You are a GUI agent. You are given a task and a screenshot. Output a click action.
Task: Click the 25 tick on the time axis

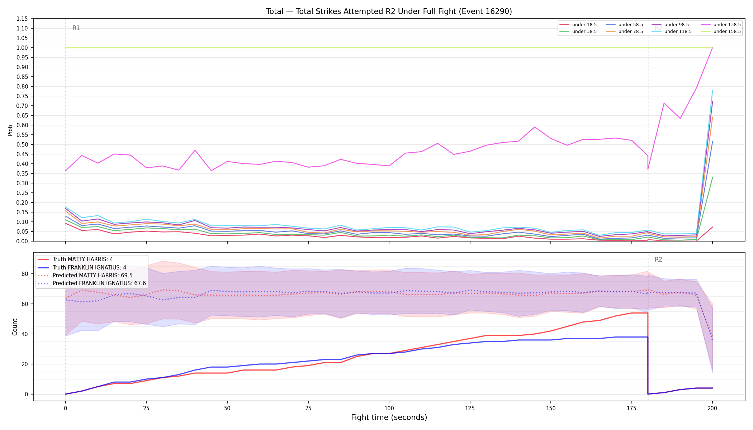(146, 408)
